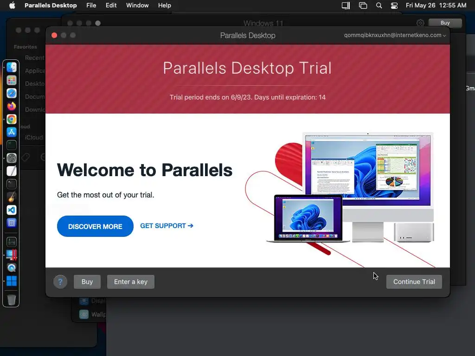Screen dimensions: 475x356
Task: Open the App Store dock icon
Action: (12, 132)
